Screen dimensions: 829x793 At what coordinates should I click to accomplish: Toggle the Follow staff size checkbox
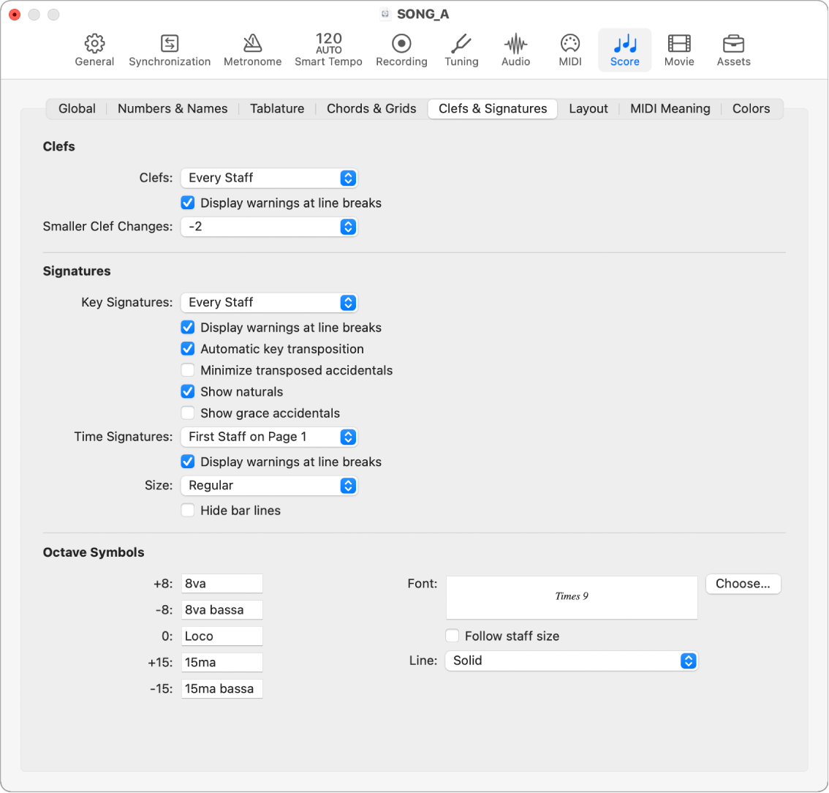(453, 636)
